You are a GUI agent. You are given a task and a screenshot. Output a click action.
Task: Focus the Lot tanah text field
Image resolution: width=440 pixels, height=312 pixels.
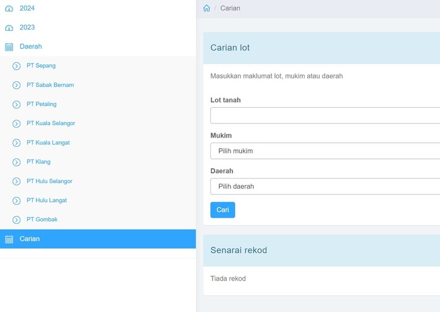tap(325, 115)
